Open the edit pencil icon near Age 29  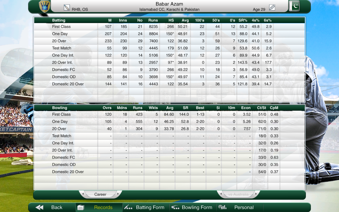tap(272, 7)
